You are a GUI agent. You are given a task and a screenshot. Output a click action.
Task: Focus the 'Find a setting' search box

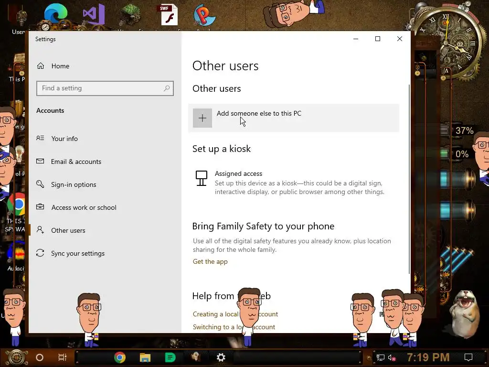click(105, 88)
